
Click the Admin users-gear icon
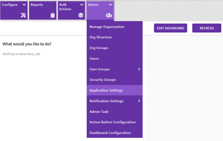(109, 15)
